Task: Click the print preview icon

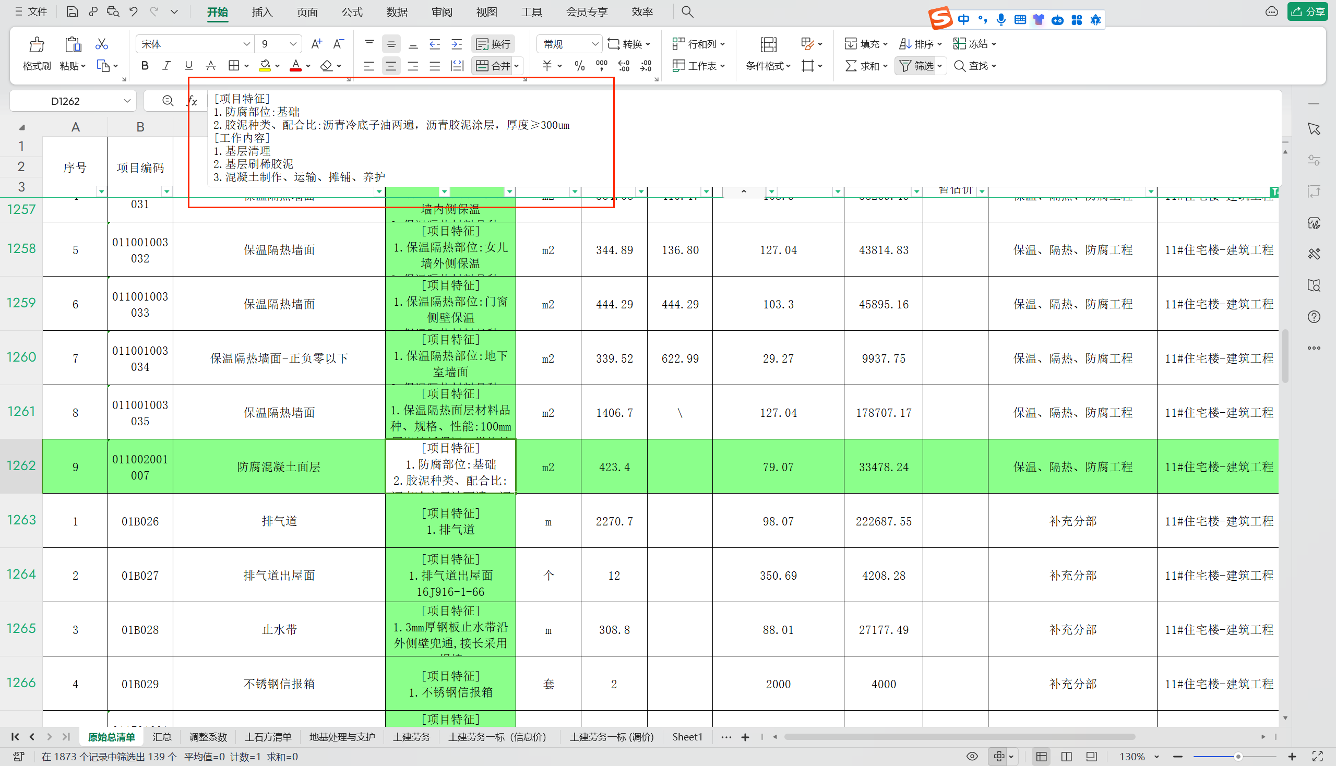Action: coord(113,11)
